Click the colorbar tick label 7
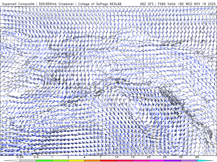Screen dimensions: 217x162 tap(100, 157)
